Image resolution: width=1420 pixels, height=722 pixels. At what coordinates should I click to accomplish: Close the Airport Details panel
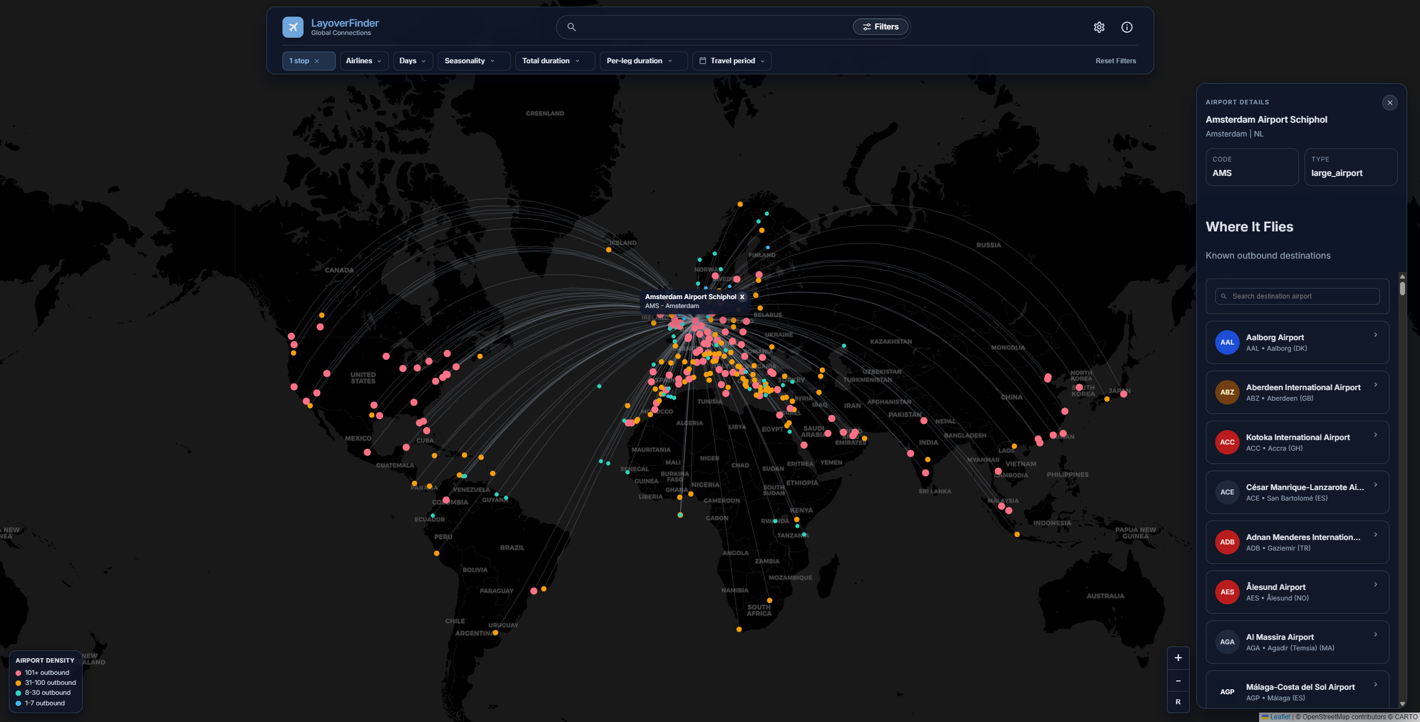tap(1389, 102)
